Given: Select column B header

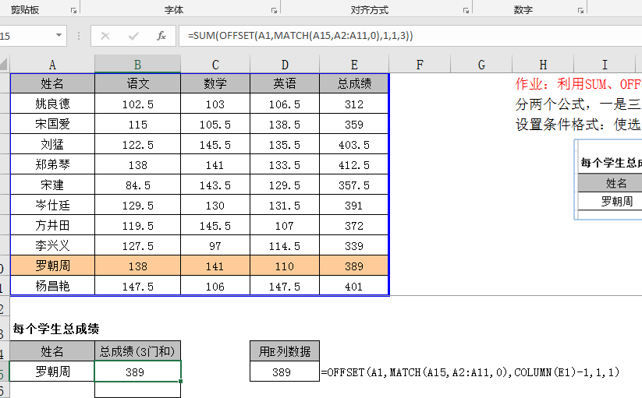Looking at the screenshot, I should click(137, 64).
